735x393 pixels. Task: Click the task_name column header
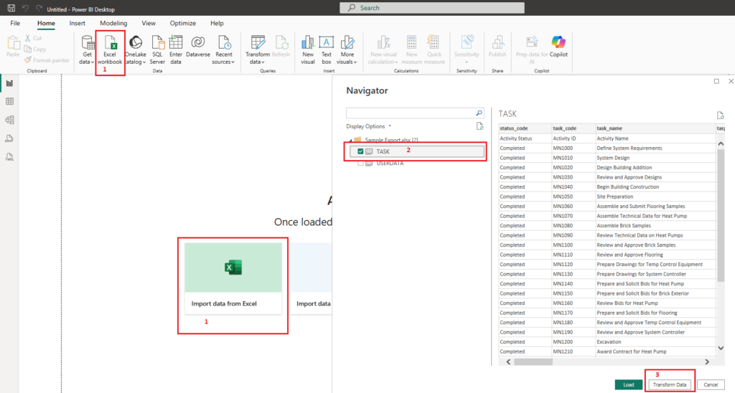click(x=655, y=128)
